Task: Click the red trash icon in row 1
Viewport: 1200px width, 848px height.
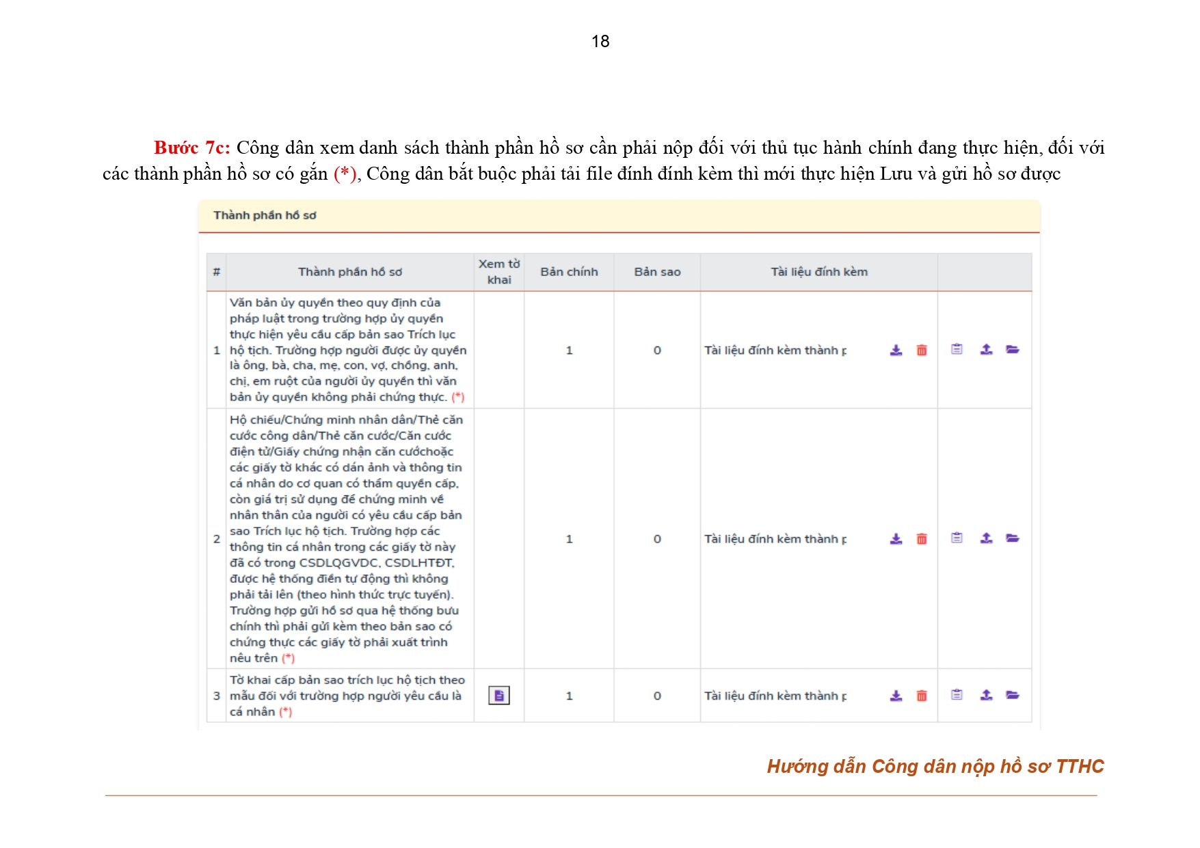Action: pos(922,350)
